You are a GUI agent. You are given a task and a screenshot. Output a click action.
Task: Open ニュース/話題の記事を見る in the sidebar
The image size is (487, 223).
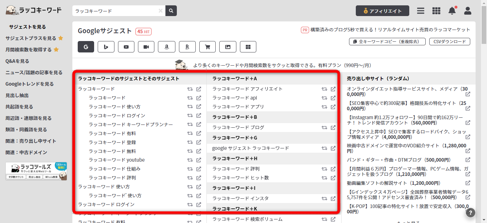point(34,72)
